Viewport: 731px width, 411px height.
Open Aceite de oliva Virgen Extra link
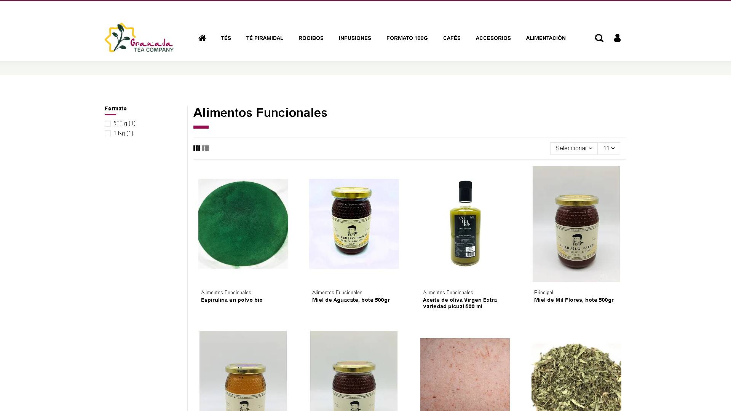(460, 303)
